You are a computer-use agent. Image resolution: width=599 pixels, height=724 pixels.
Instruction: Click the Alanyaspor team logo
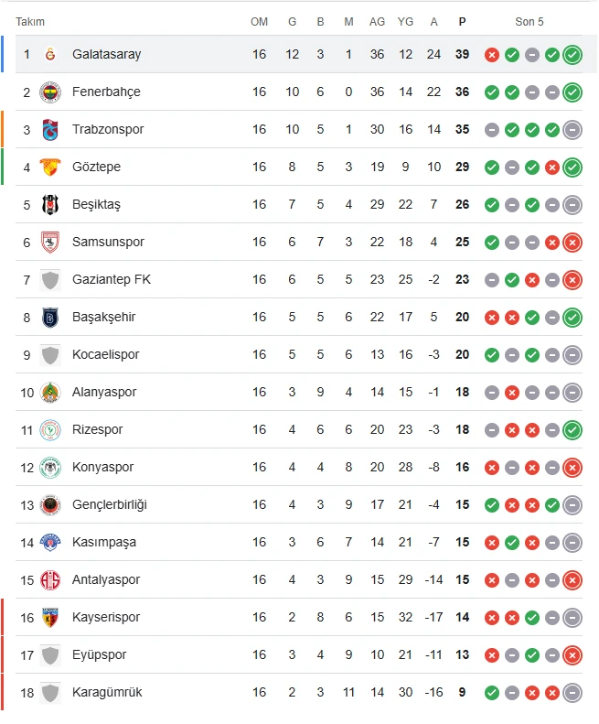tap(50, 392)
